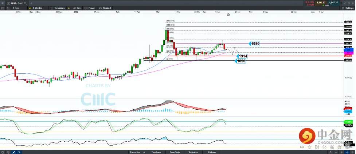This screenshot has height=154, width=356.
Task: Open the Patterns menu
Action: [212, 152]
